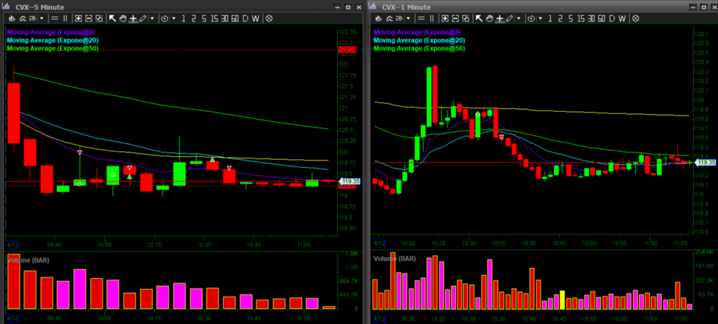Open the clock dropdown arrow in 5 Minute chart
Image resolution: width=718 pixels, height=324 pixels.
174,18
